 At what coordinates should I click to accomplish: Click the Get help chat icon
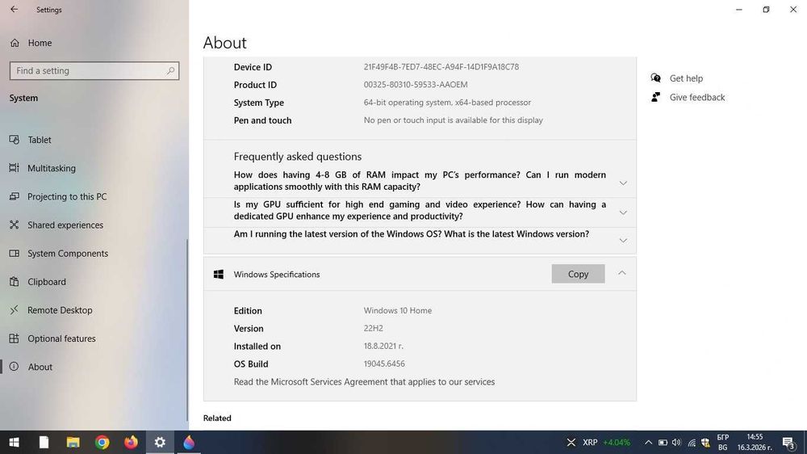pos(655,78)
